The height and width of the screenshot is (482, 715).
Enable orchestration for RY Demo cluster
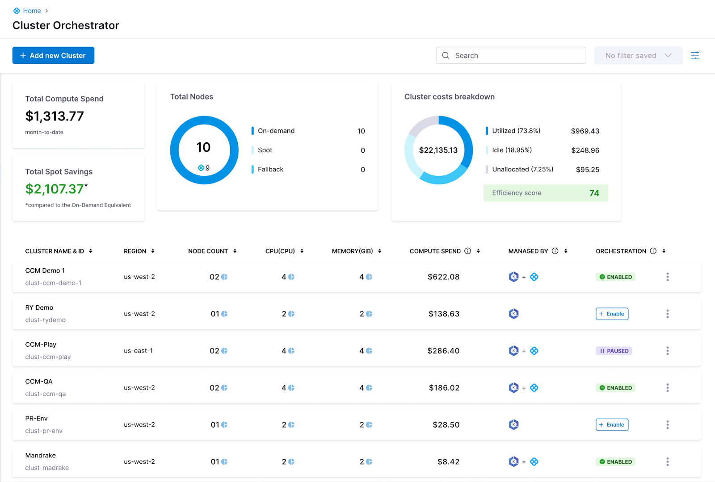[x=612, y=314]
